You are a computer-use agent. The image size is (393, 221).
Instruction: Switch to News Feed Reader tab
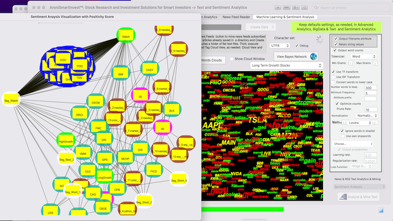[236, 17]
